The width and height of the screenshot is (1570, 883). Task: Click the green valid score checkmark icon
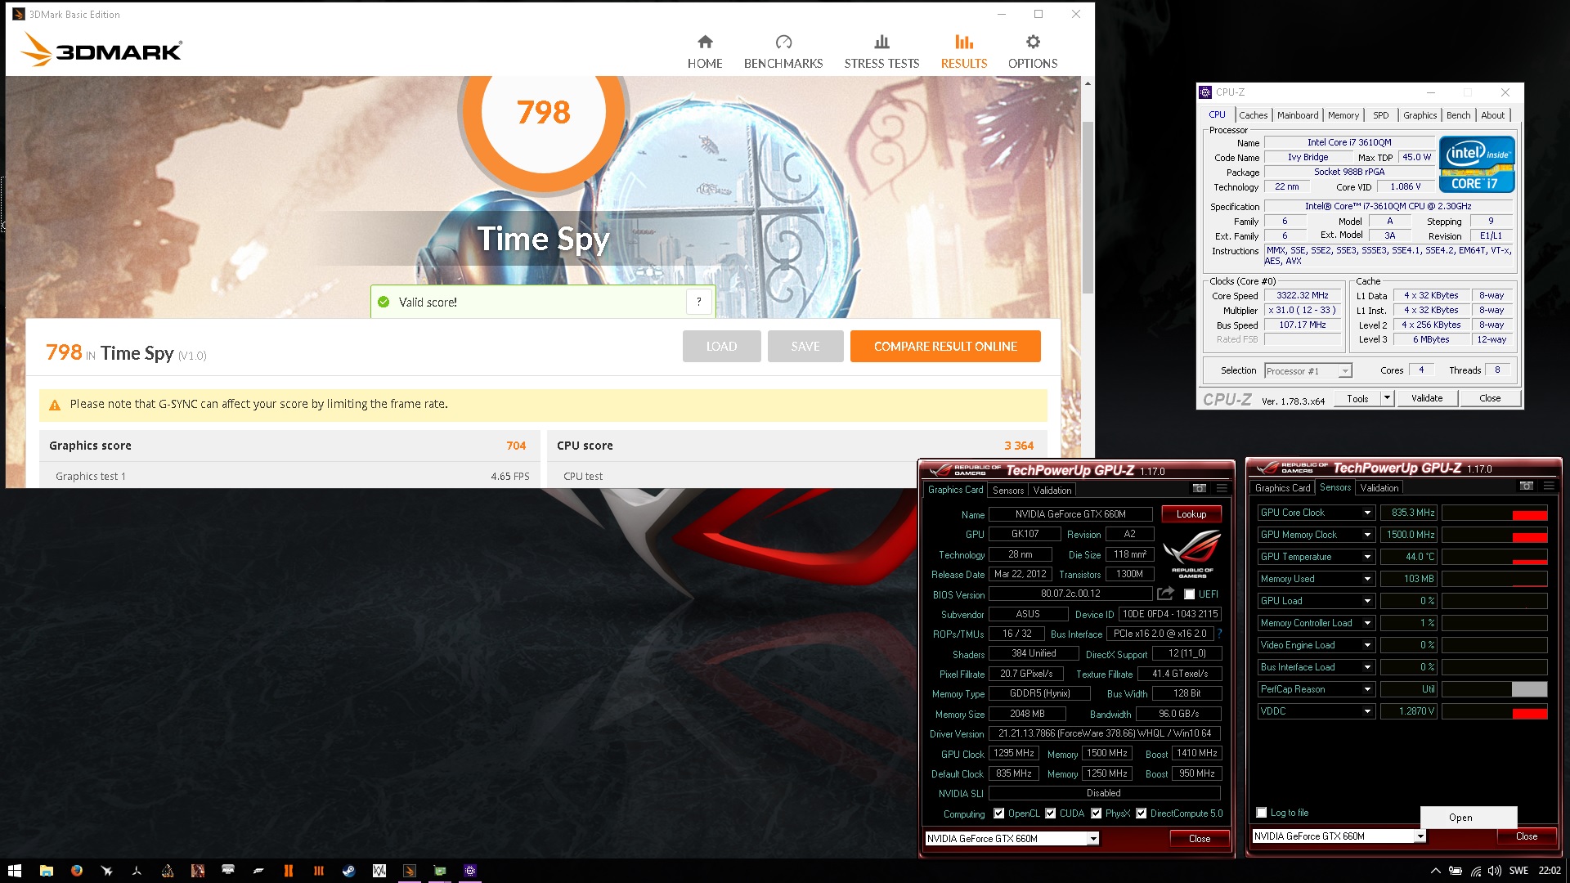[384, 302]
